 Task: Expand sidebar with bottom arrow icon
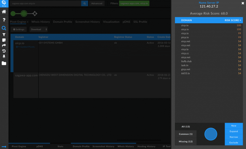(4, 147)
